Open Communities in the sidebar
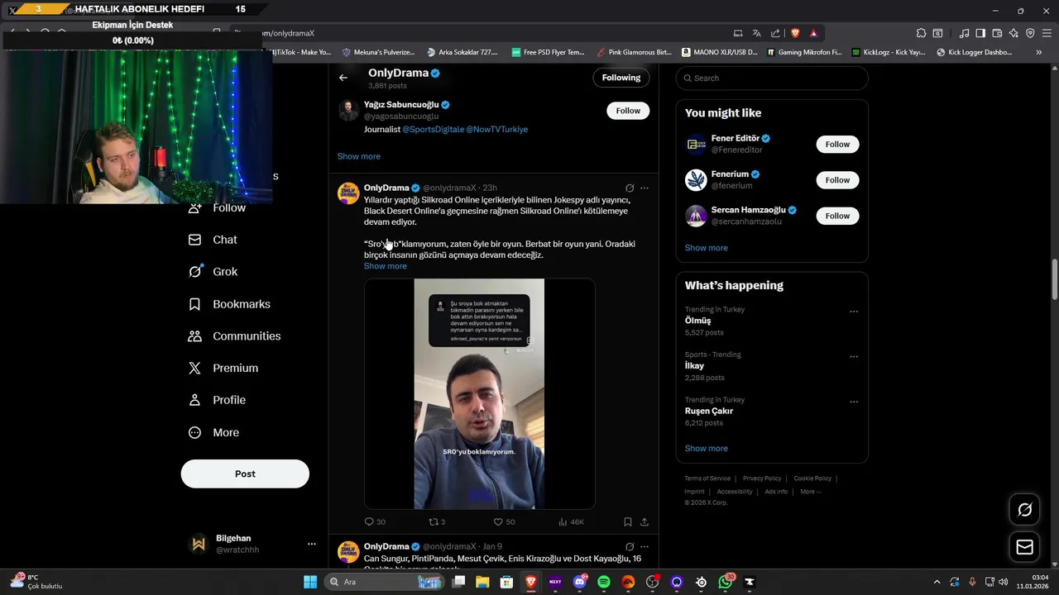 coord(234,336)
